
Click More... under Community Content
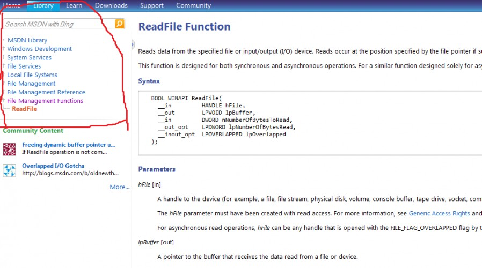click(x=120, y=187)
